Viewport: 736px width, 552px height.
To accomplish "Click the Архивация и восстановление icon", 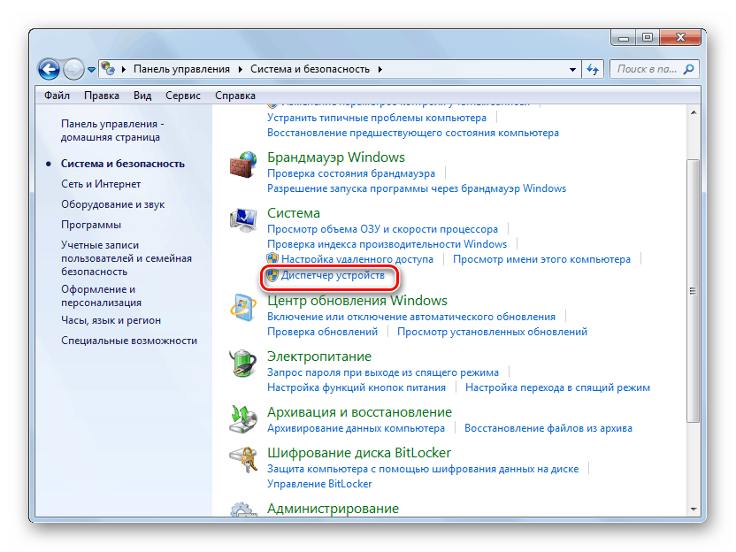I will click(x=243, y=418).
